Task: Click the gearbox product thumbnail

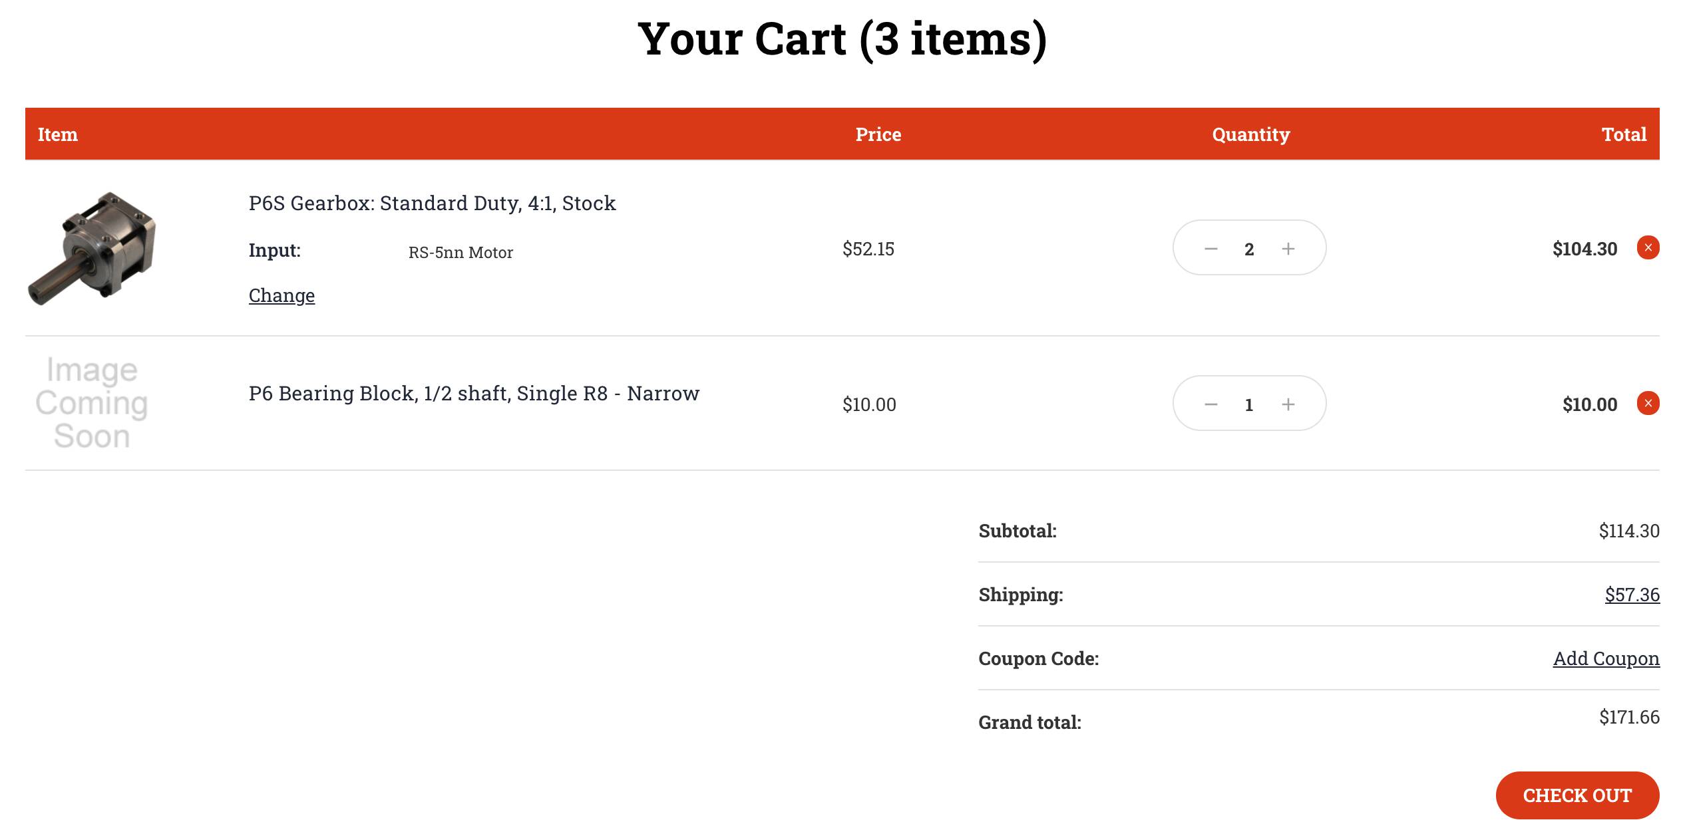Action: pyautogui.click(x=92, y=248)
